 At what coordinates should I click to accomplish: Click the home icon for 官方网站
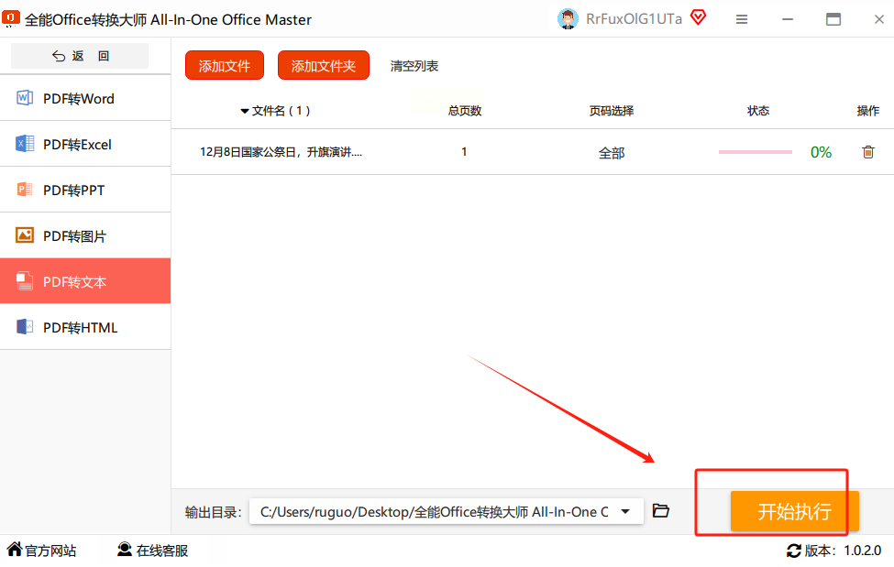pyautogui.click(x=15, y=550)
